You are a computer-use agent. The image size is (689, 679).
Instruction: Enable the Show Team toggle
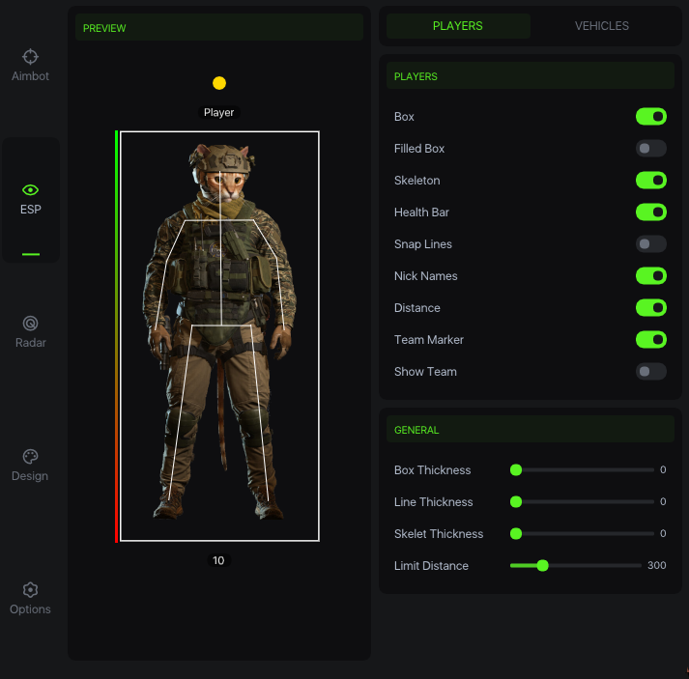650,372
